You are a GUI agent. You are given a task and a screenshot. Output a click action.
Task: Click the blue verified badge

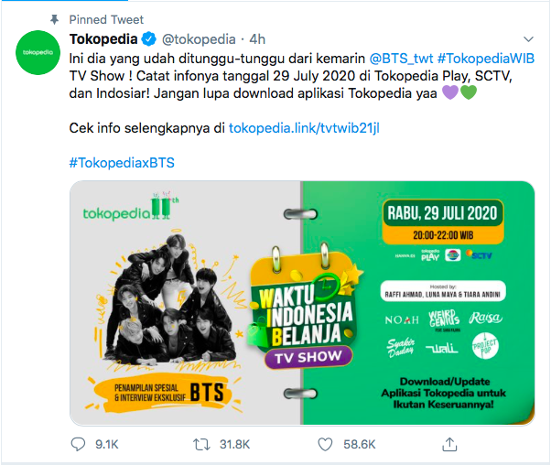pos(148,39)
